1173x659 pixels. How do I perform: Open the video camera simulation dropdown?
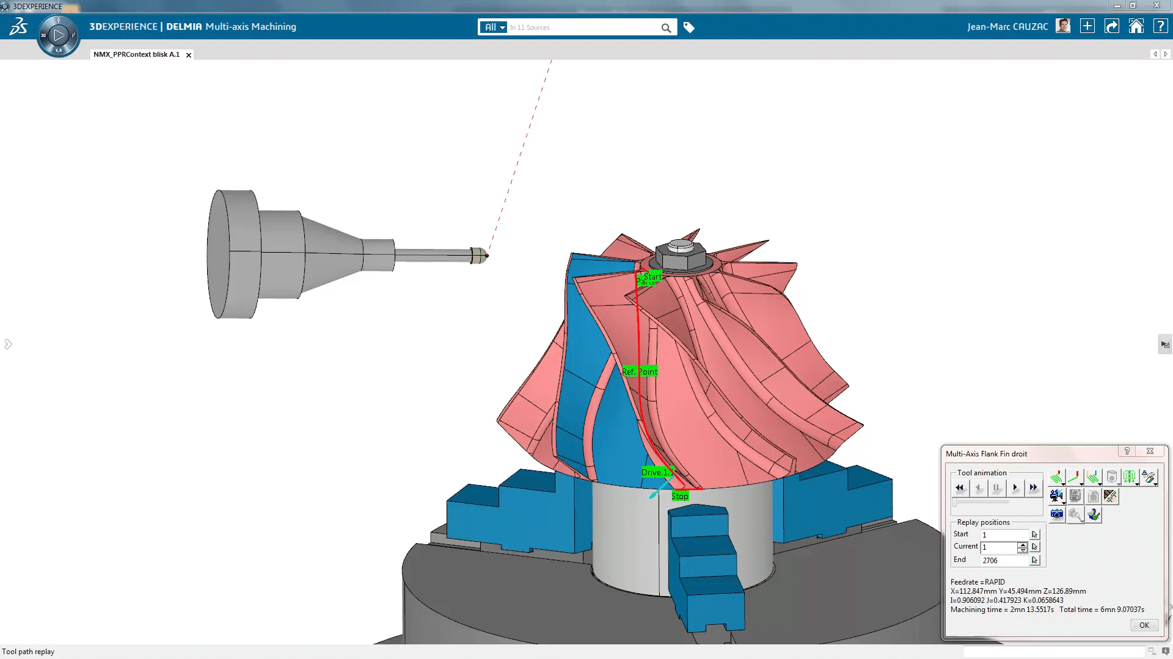pyautogui.click(x=1057, y=496)
